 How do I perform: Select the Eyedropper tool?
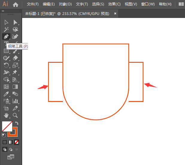[x=6, y=94]
